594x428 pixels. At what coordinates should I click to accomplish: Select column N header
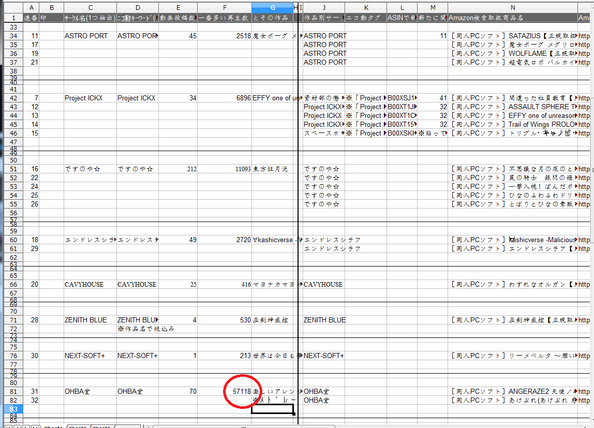click(513, 8)
